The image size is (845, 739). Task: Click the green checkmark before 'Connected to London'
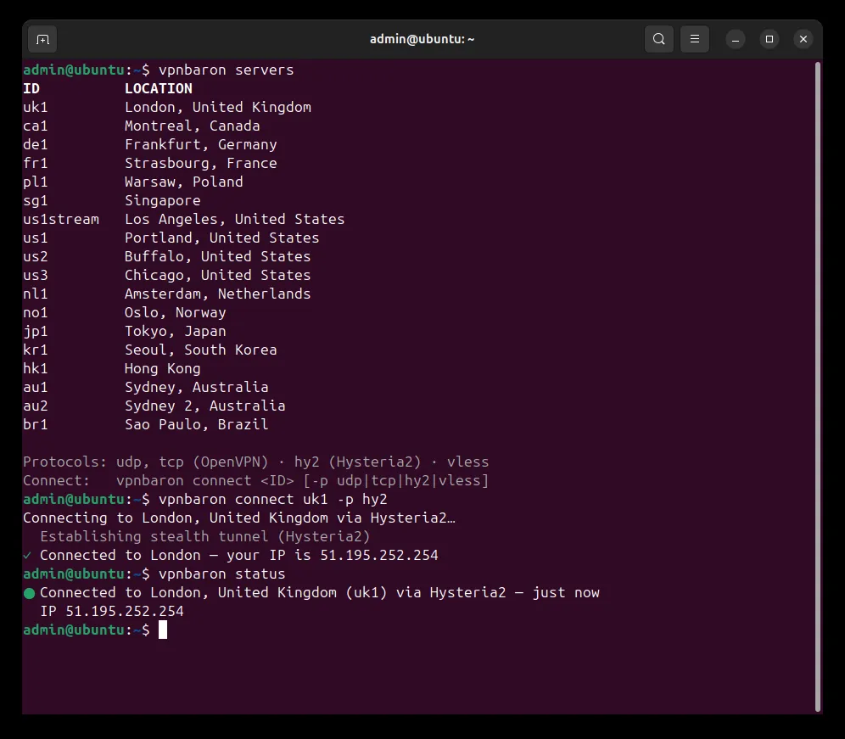(27, 555)
